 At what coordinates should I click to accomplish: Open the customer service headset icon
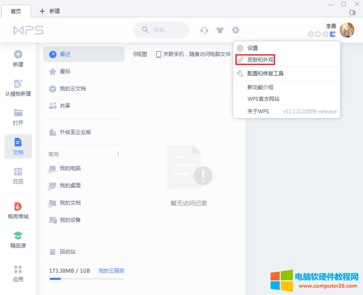click(204, 30)
